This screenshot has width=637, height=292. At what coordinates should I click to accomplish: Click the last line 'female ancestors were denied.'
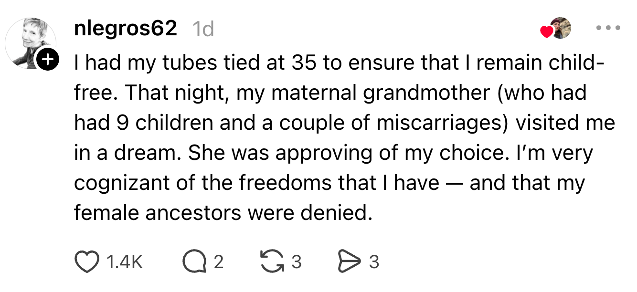click(x=223, y=213)
